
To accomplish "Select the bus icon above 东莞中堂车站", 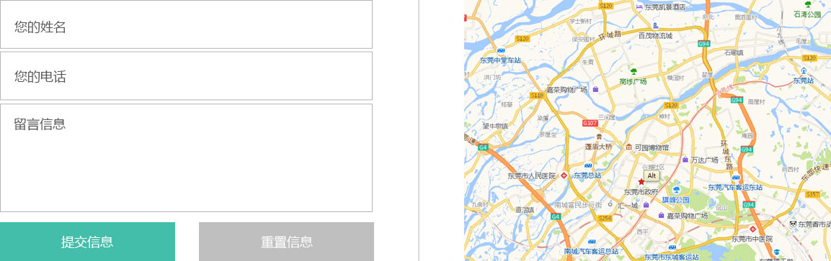I will [x=501, y=51].
